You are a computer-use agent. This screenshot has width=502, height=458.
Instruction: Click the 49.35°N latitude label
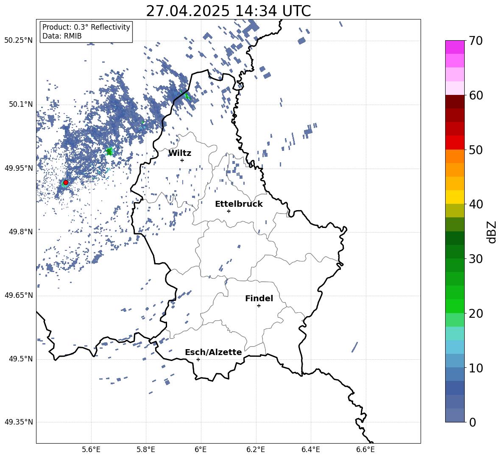pos(19,422)
